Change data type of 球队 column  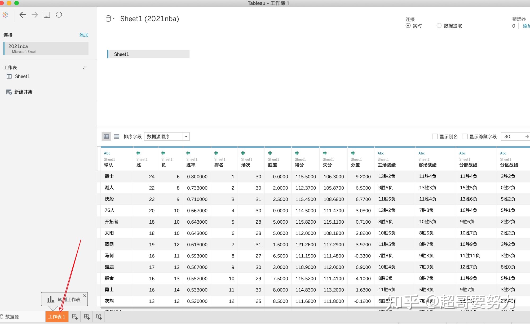coord(107,153)
